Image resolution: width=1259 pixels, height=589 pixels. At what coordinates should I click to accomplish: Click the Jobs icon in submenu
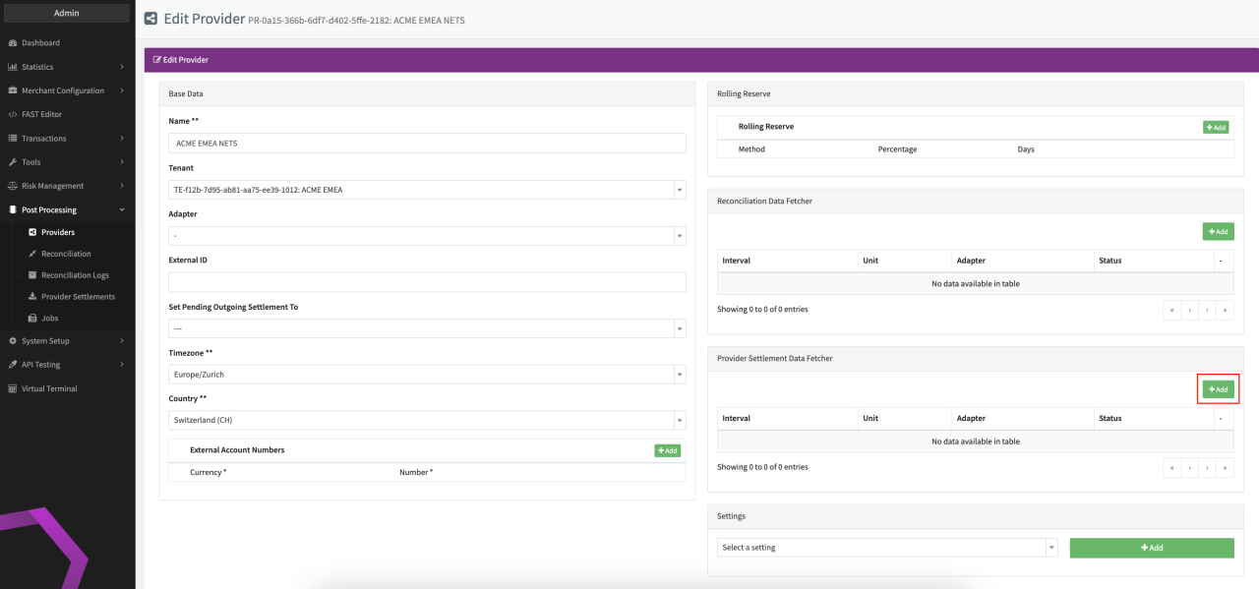click(x=32, y=319)
